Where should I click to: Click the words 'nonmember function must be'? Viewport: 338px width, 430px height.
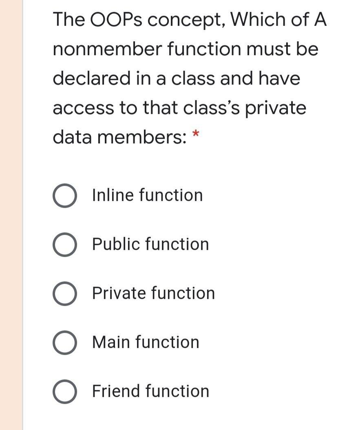point(186,49)
